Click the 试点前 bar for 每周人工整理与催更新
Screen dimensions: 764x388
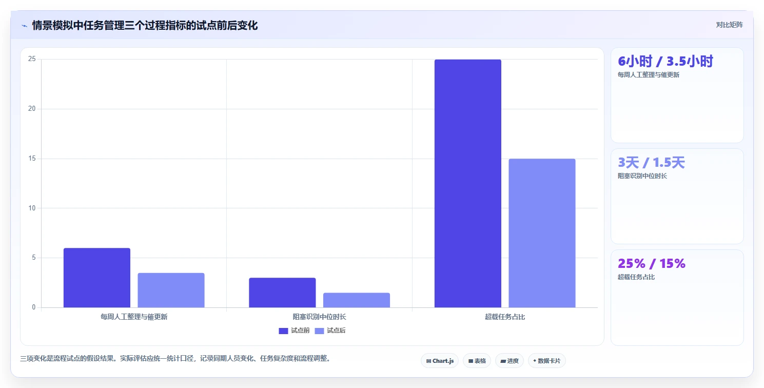(x=97, y=278)
